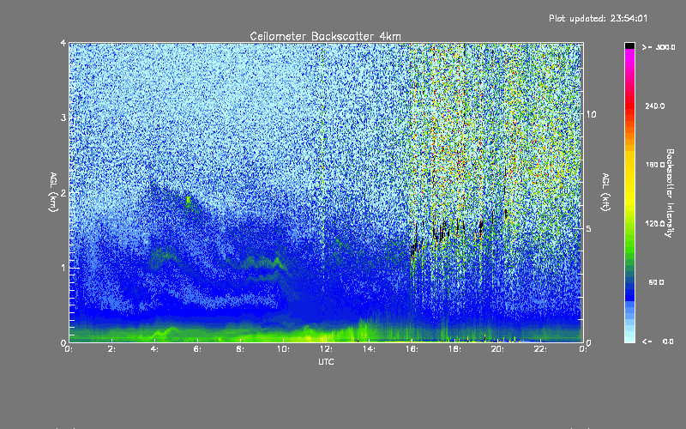Click the "10" kft tick on right axis
Viewport: 686px width, 429px height.
point(591,115)
